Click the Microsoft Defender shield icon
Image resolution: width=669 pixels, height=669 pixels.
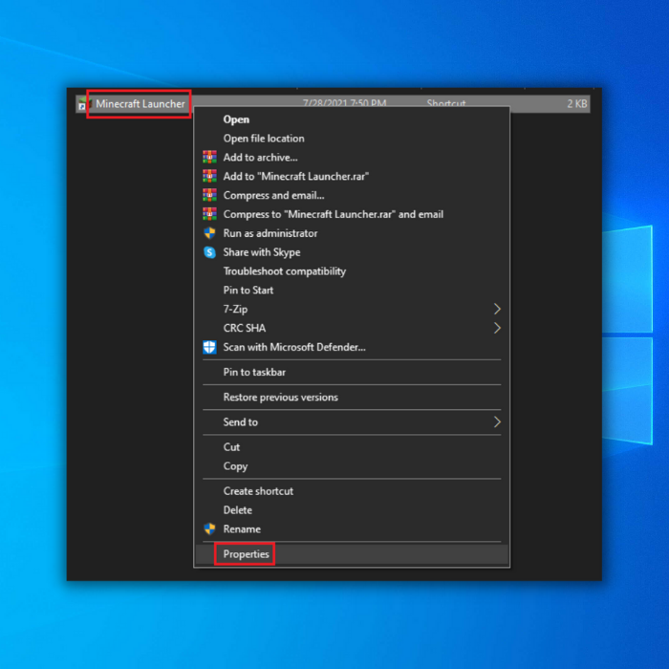coord(209,348)
